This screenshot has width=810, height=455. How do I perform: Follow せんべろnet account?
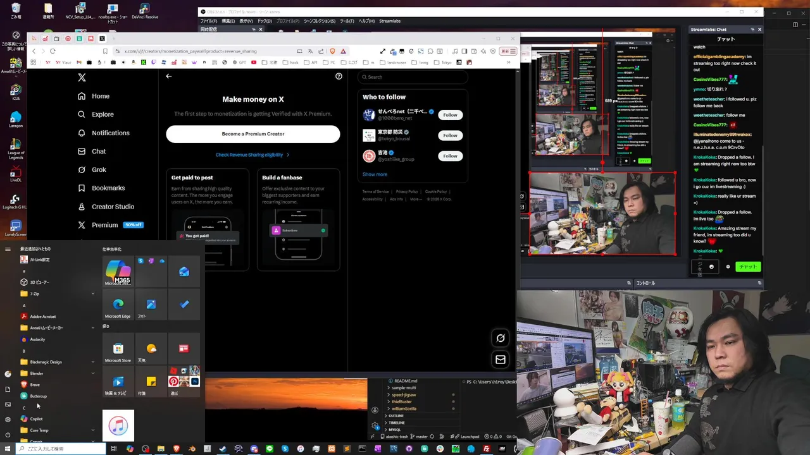450,115
